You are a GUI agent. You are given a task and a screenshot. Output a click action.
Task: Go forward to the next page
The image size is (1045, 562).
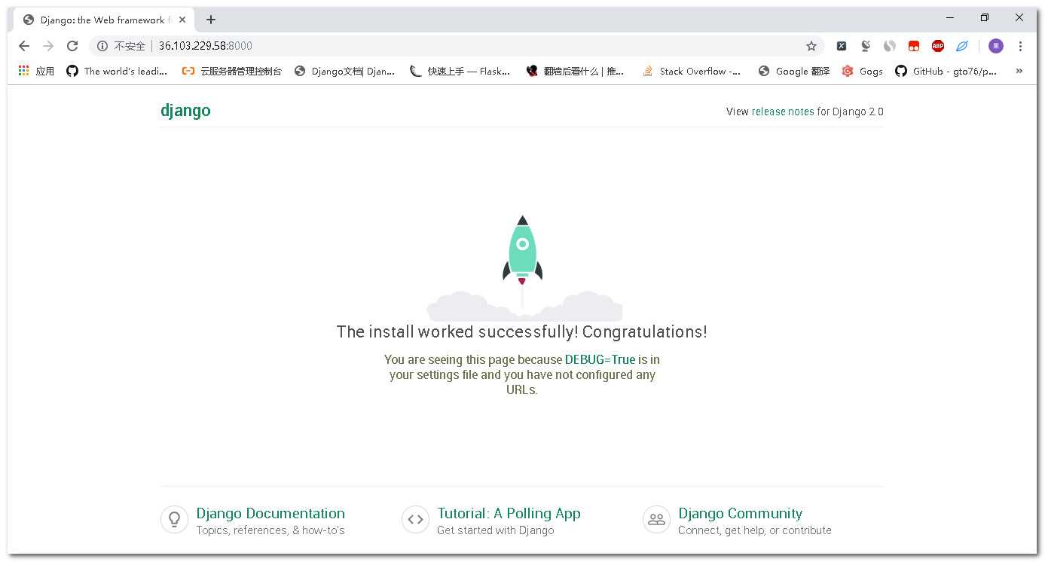pyautogui.click(x=48, y=46)
